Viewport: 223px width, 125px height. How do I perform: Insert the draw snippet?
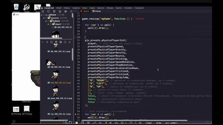(x=159, y=123)
